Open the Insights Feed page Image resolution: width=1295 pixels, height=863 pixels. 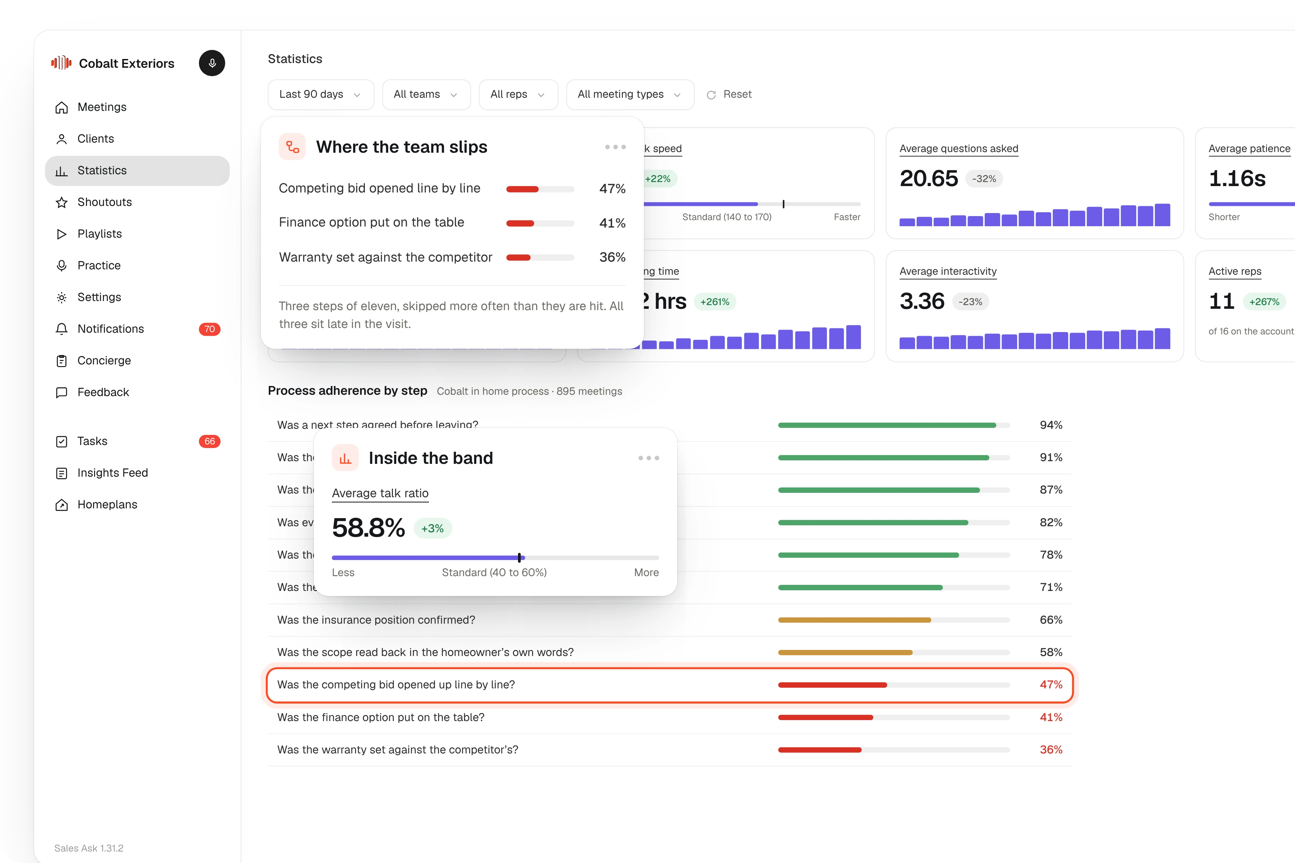137,473
